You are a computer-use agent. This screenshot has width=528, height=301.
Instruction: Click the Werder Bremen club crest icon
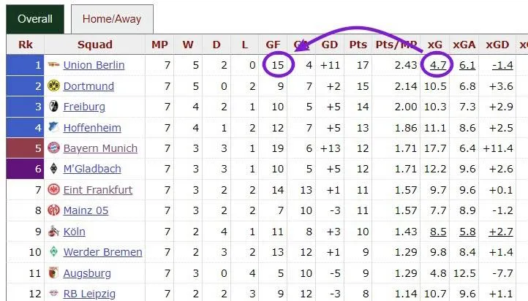(53, 252)
